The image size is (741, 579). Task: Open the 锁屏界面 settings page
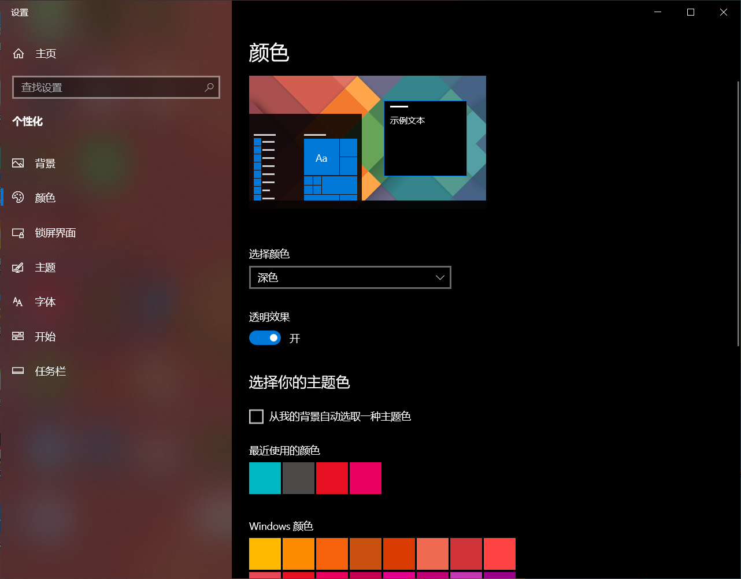coord(55,233)
